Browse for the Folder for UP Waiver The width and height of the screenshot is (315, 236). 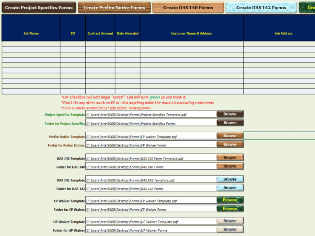click(x=230, y=229)
